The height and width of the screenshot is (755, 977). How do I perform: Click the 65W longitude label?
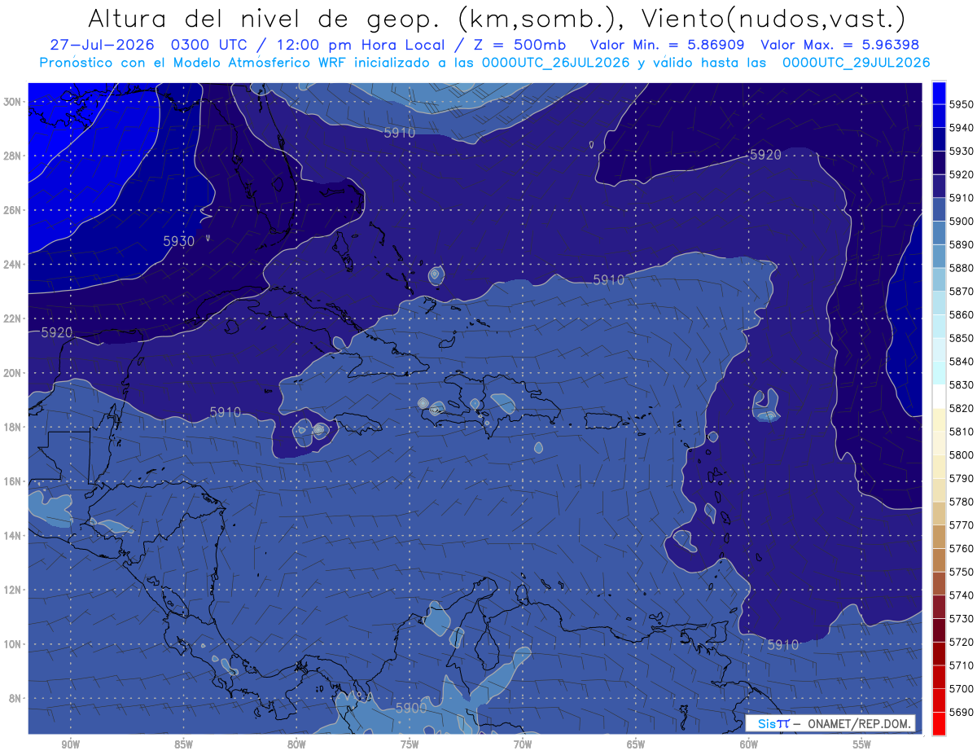[636, 744]
